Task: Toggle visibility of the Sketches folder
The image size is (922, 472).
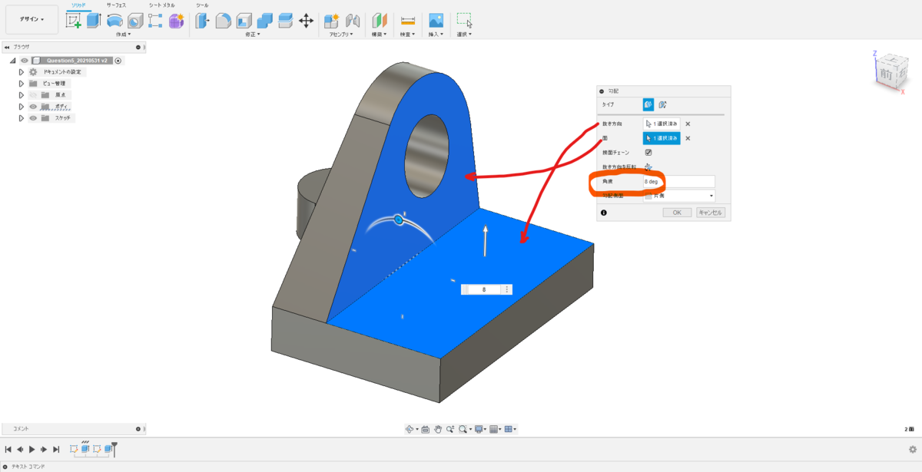Action: pos(33,118)
